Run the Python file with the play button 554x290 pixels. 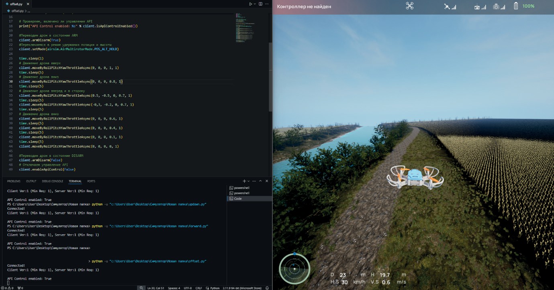click(250, 4)
